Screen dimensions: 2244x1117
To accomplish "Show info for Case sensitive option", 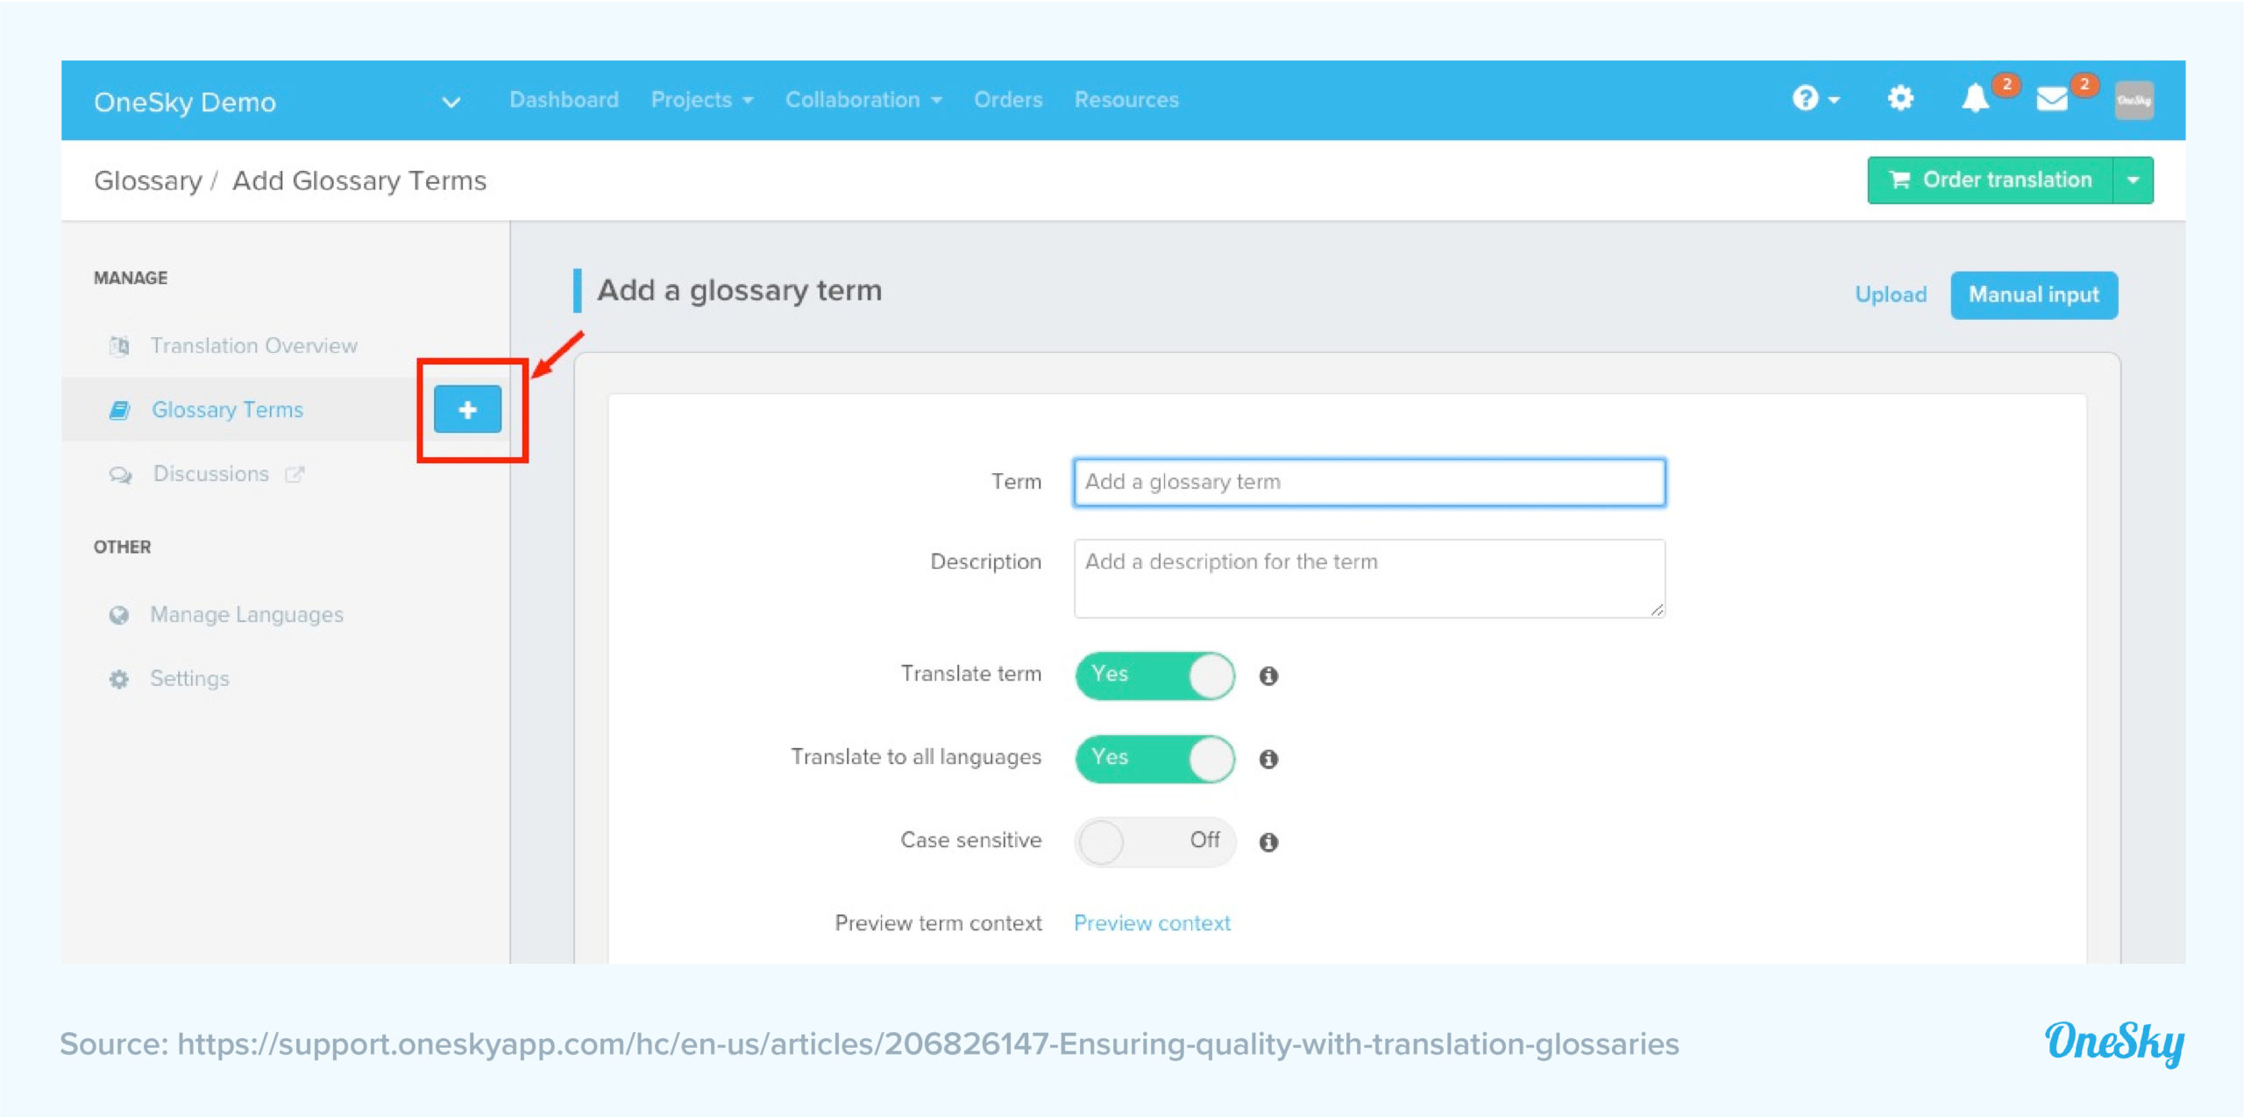I will [1268, 842].
